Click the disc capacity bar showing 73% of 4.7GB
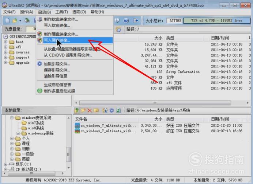The image size is (253, 184). pos(217,21)
